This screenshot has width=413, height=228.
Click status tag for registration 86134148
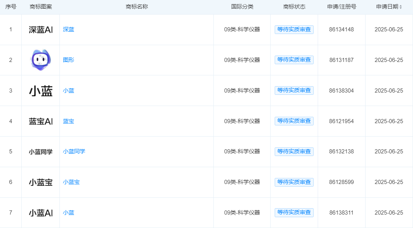[294, 29]
